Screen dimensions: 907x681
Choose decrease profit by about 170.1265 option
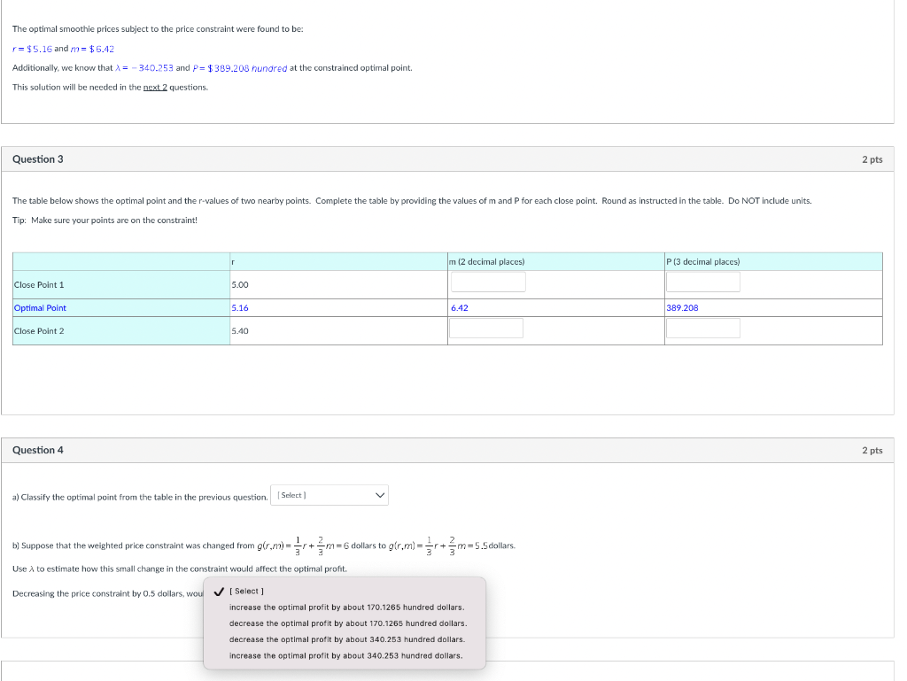click(x=347, y=623)
